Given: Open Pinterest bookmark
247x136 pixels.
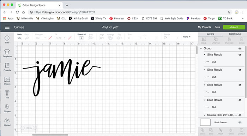Looking at the screenshot, I should coord(117,18).
